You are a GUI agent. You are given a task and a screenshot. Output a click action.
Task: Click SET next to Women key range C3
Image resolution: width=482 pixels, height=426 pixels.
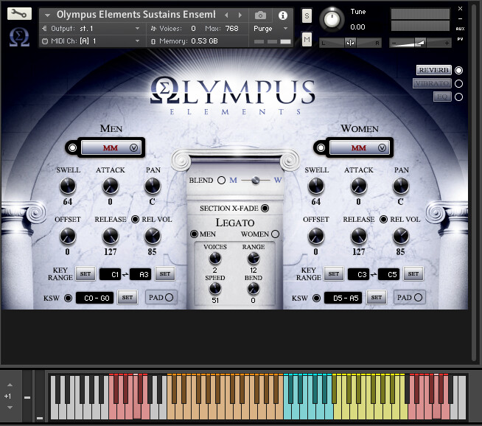(334, 274)
